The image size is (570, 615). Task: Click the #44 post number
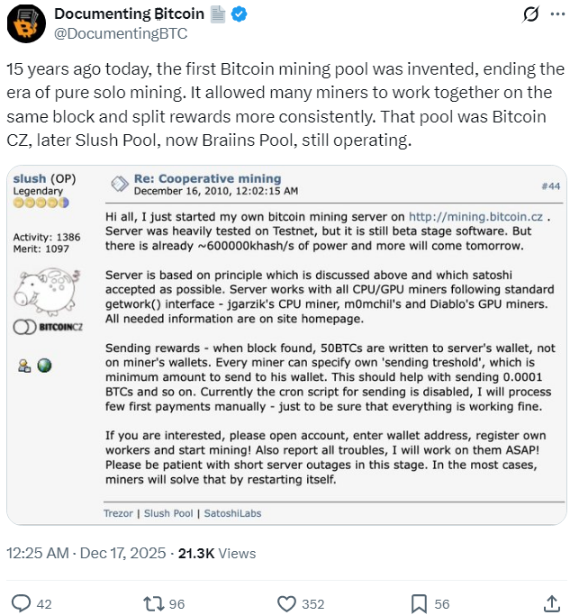click(549, 185)
